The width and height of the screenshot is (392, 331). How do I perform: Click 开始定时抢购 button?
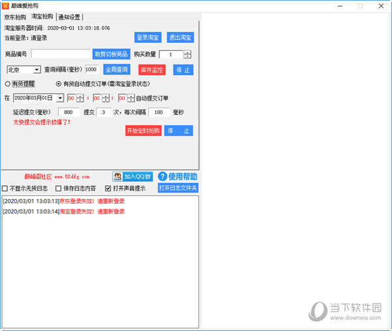click(x=143, y=131)
